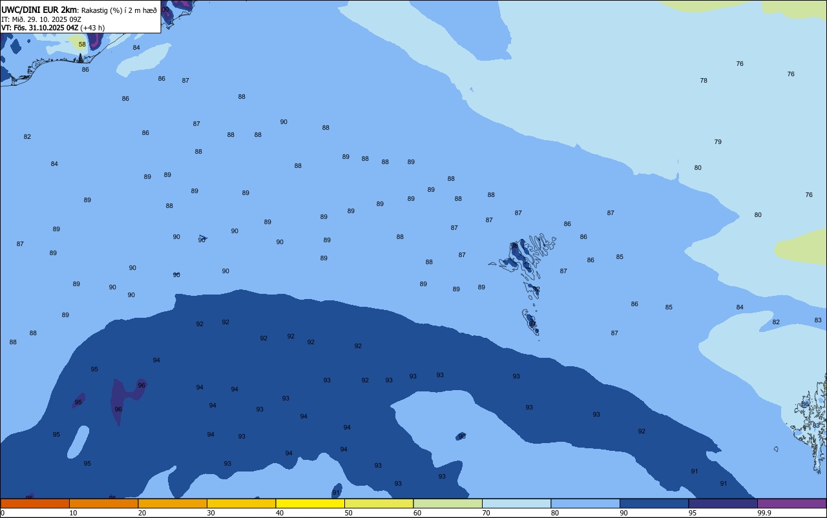Click the '79' humidity value on the map

tap(718, 142)
